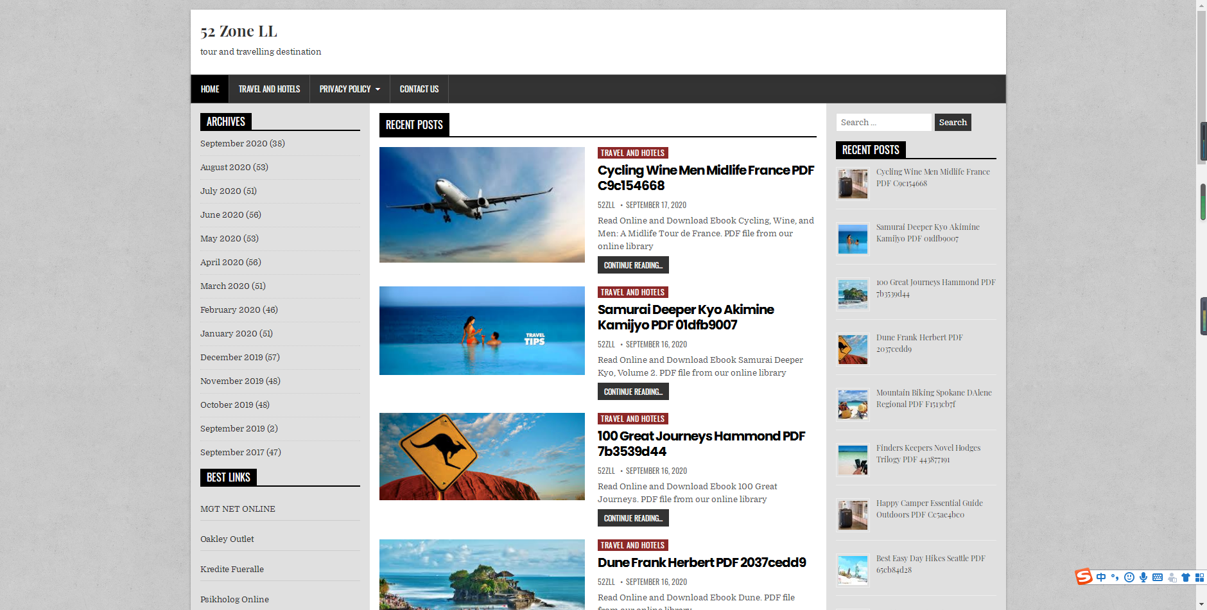Open the IME toolbox grid icon

(1199, 577)
